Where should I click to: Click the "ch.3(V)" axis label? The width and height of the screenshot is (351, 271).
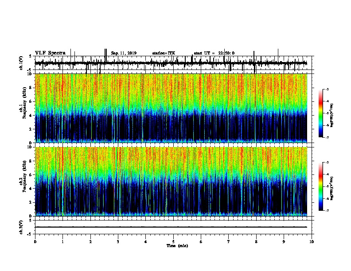21,227
